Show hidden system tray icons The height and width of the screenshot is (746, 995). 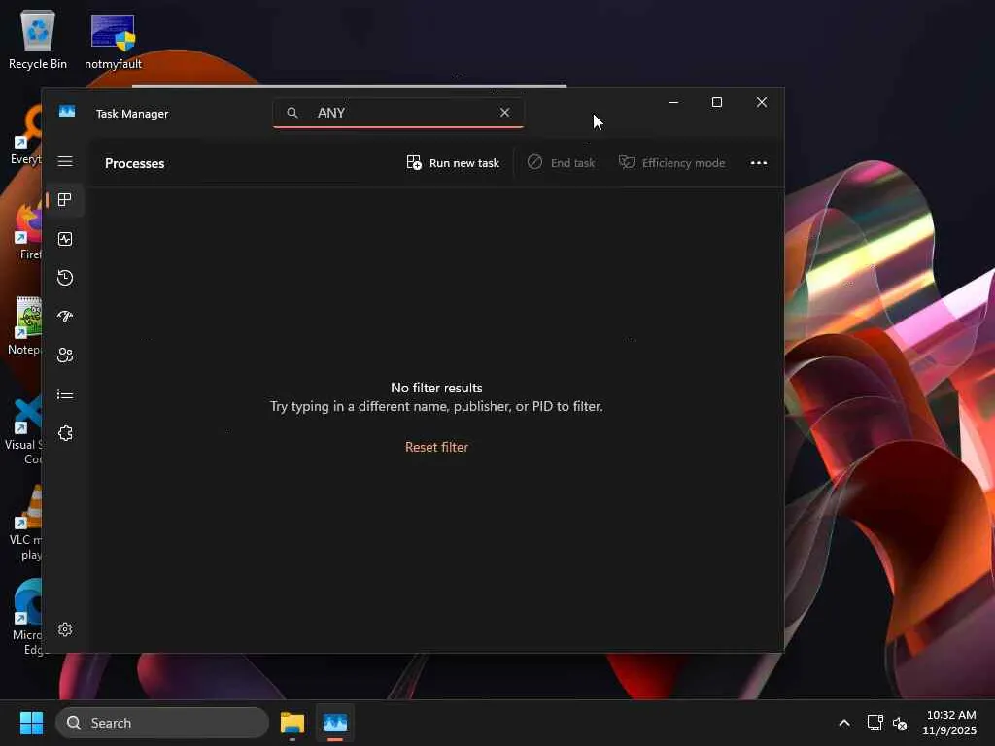pos(844,723)
